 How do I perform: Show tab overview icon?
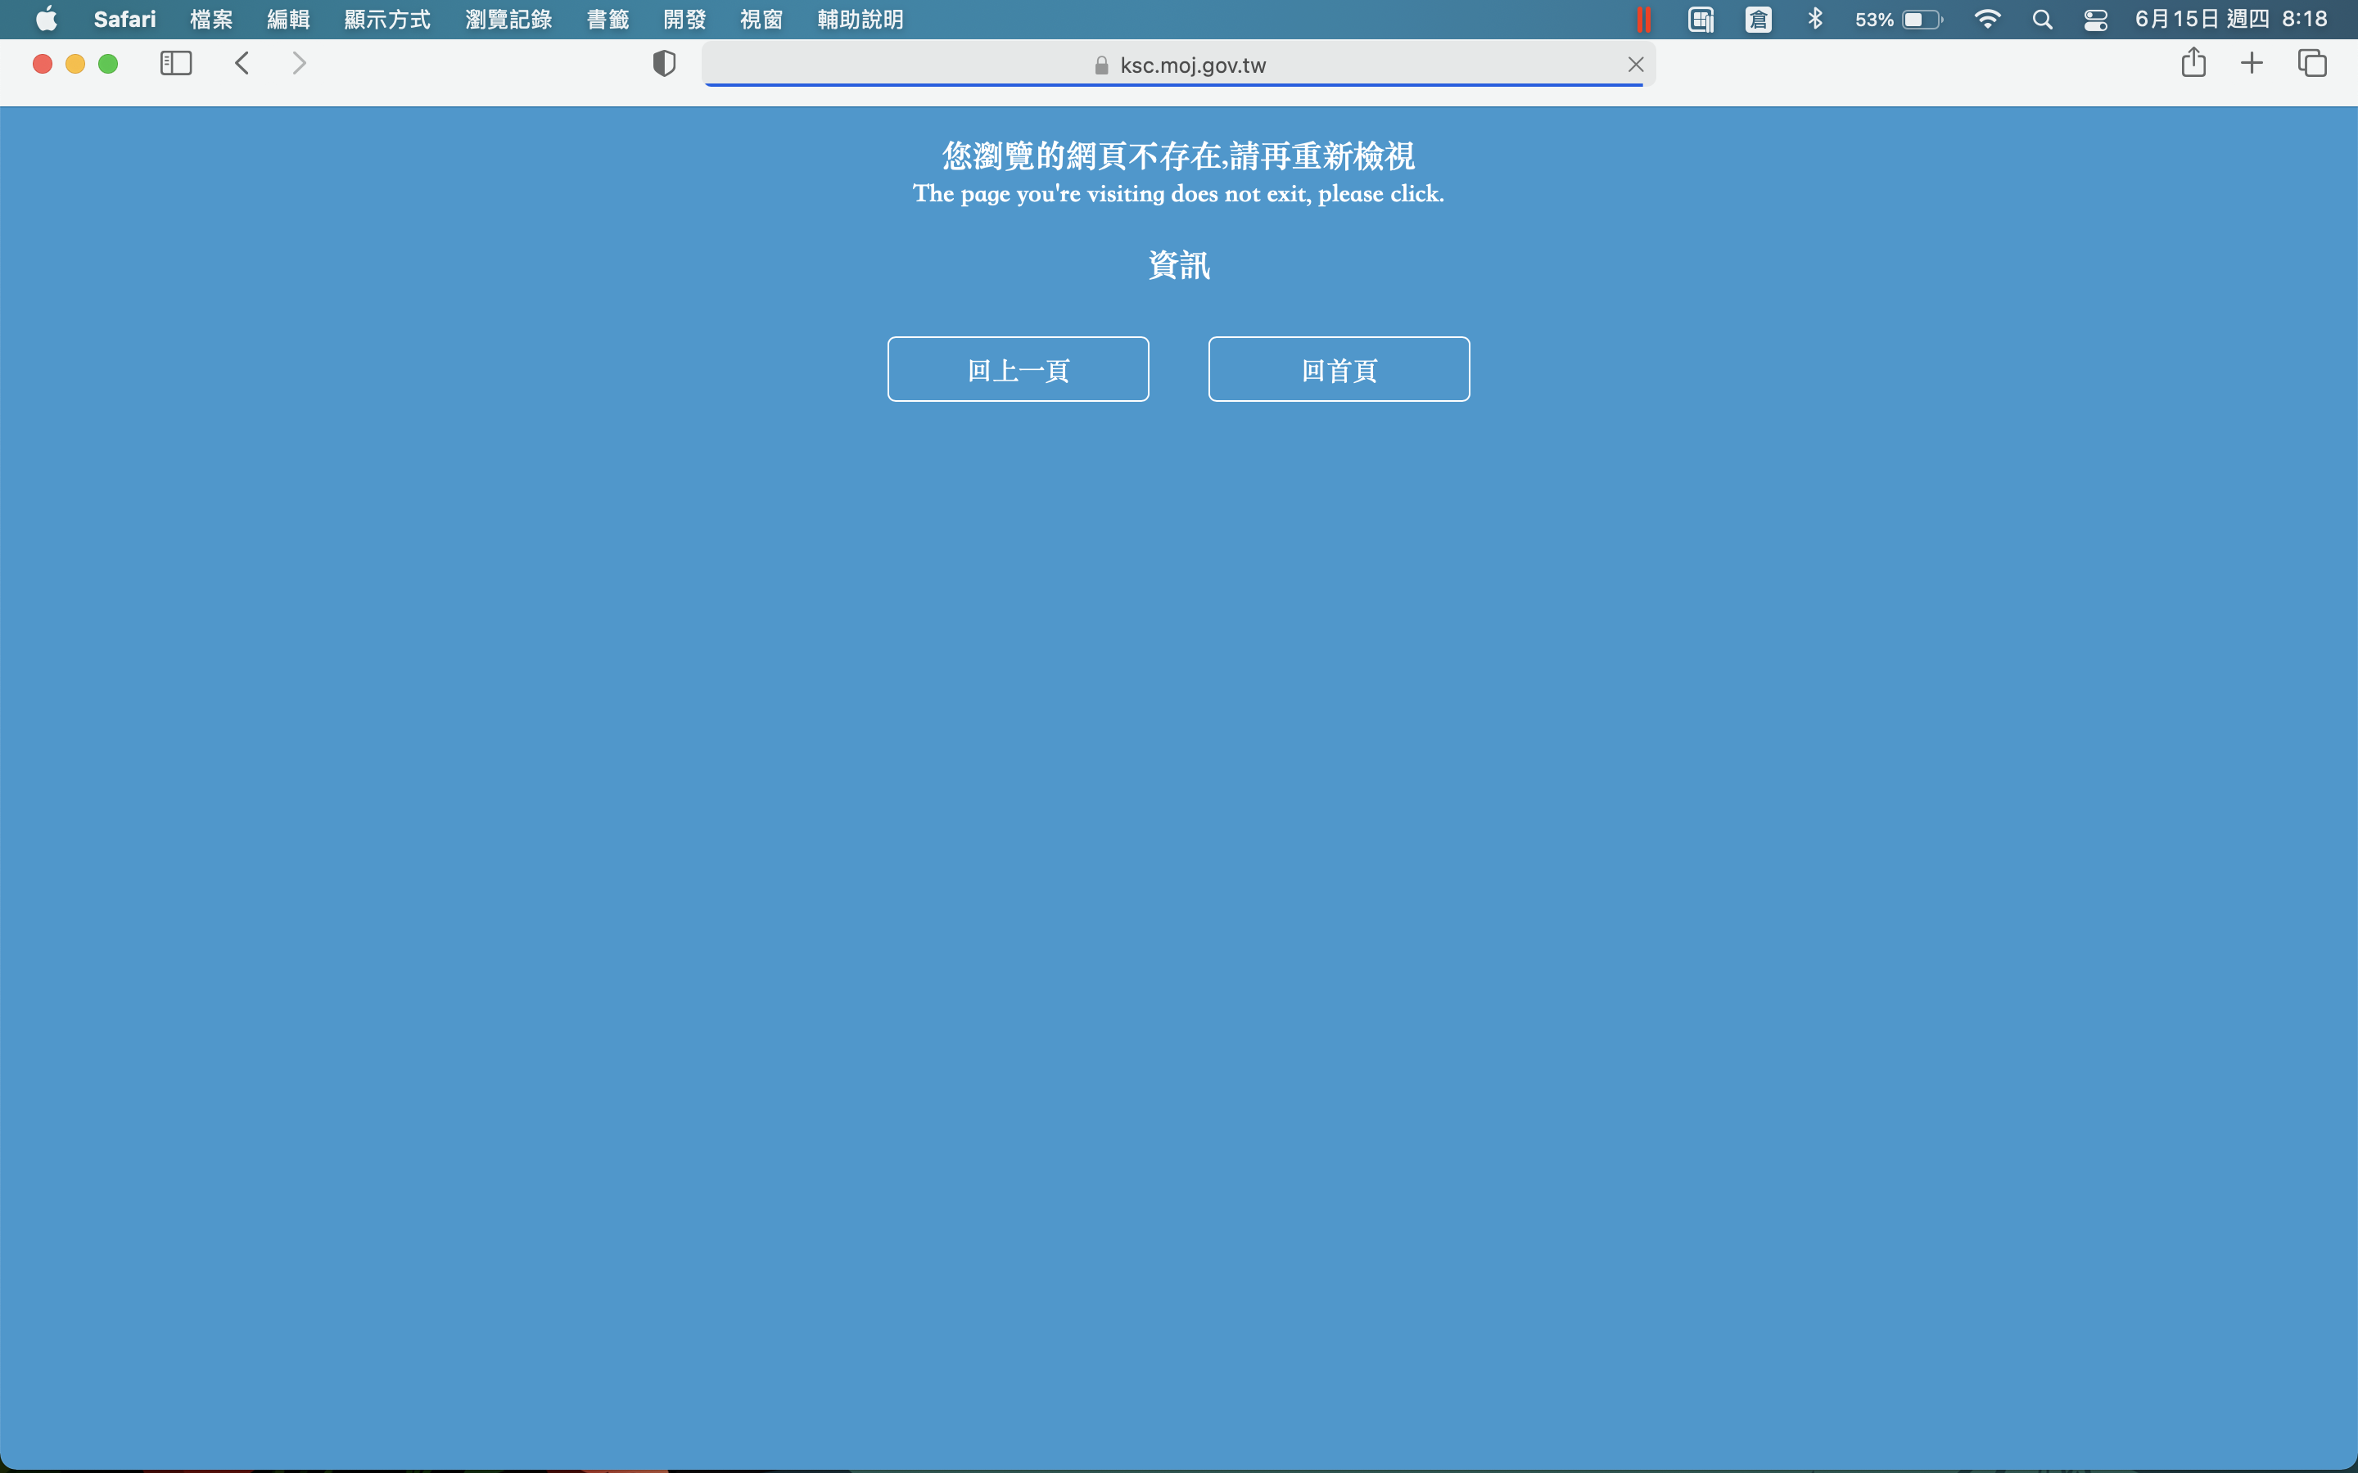pyautogui.click(x=2311, y=65)
